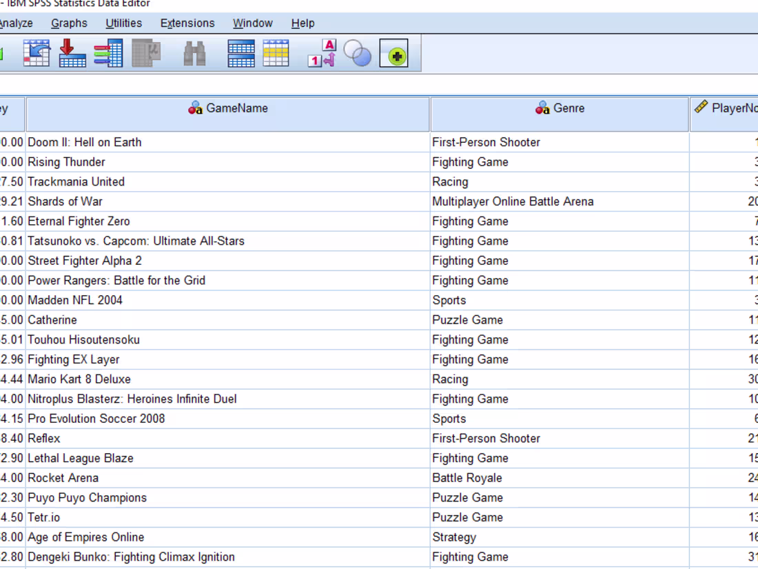The image size is (758, 569).
Task: Click the nominal icon beside GameName header
Action: tap(195, 108)
